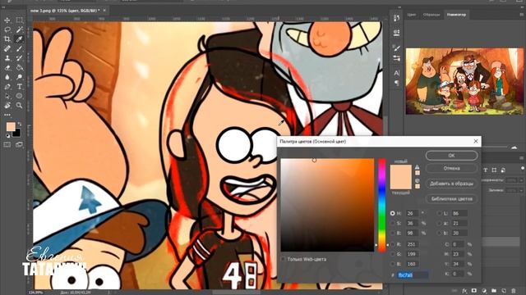Screen dimensions: 526x295
Task: Open the Brush Settings panel icon
Action: point(396,48)
